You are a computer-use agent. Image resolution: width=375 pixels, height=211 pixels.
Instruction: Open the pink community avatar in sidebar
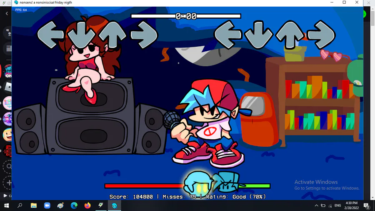7,103
